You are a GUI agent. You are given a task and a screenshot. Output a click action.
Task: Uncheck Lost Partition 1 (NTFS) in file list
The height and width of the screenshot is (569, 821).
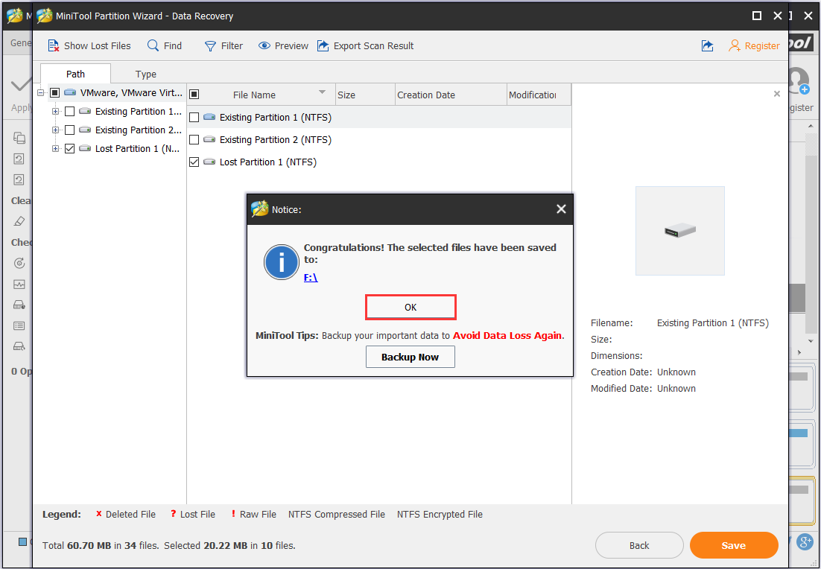pos(194,162)
